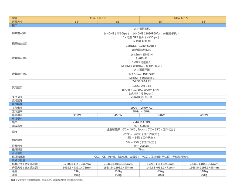Click the '-20℃ ~ +60℃（非工作状态）' line
Viewport: 240px width, 186px height.
[141, 134]
